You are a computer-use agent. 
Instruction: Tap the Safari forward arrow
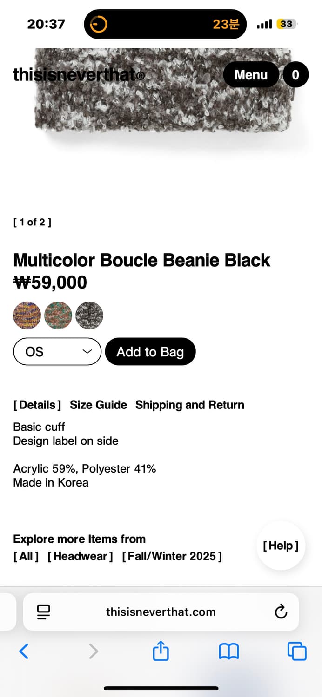(94, 651)
